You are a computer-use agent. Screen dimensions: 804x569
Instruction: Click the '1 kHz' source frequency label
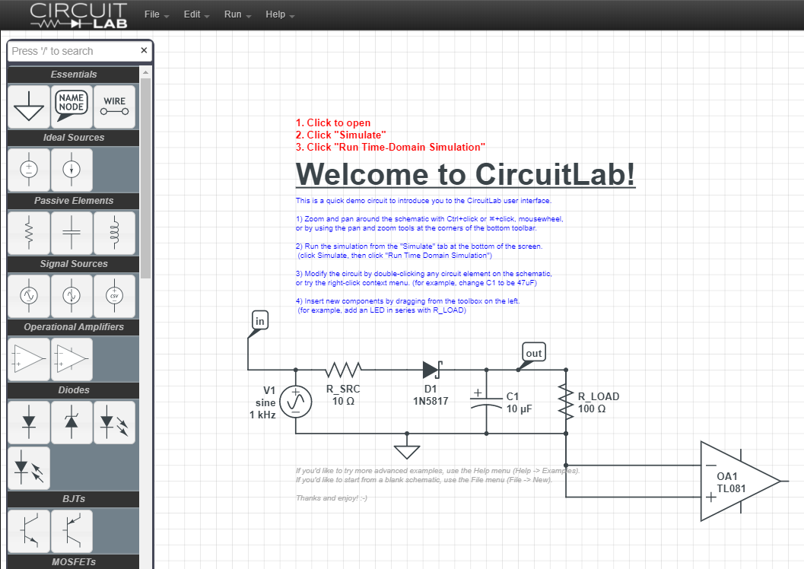click(x=262, y=415)
